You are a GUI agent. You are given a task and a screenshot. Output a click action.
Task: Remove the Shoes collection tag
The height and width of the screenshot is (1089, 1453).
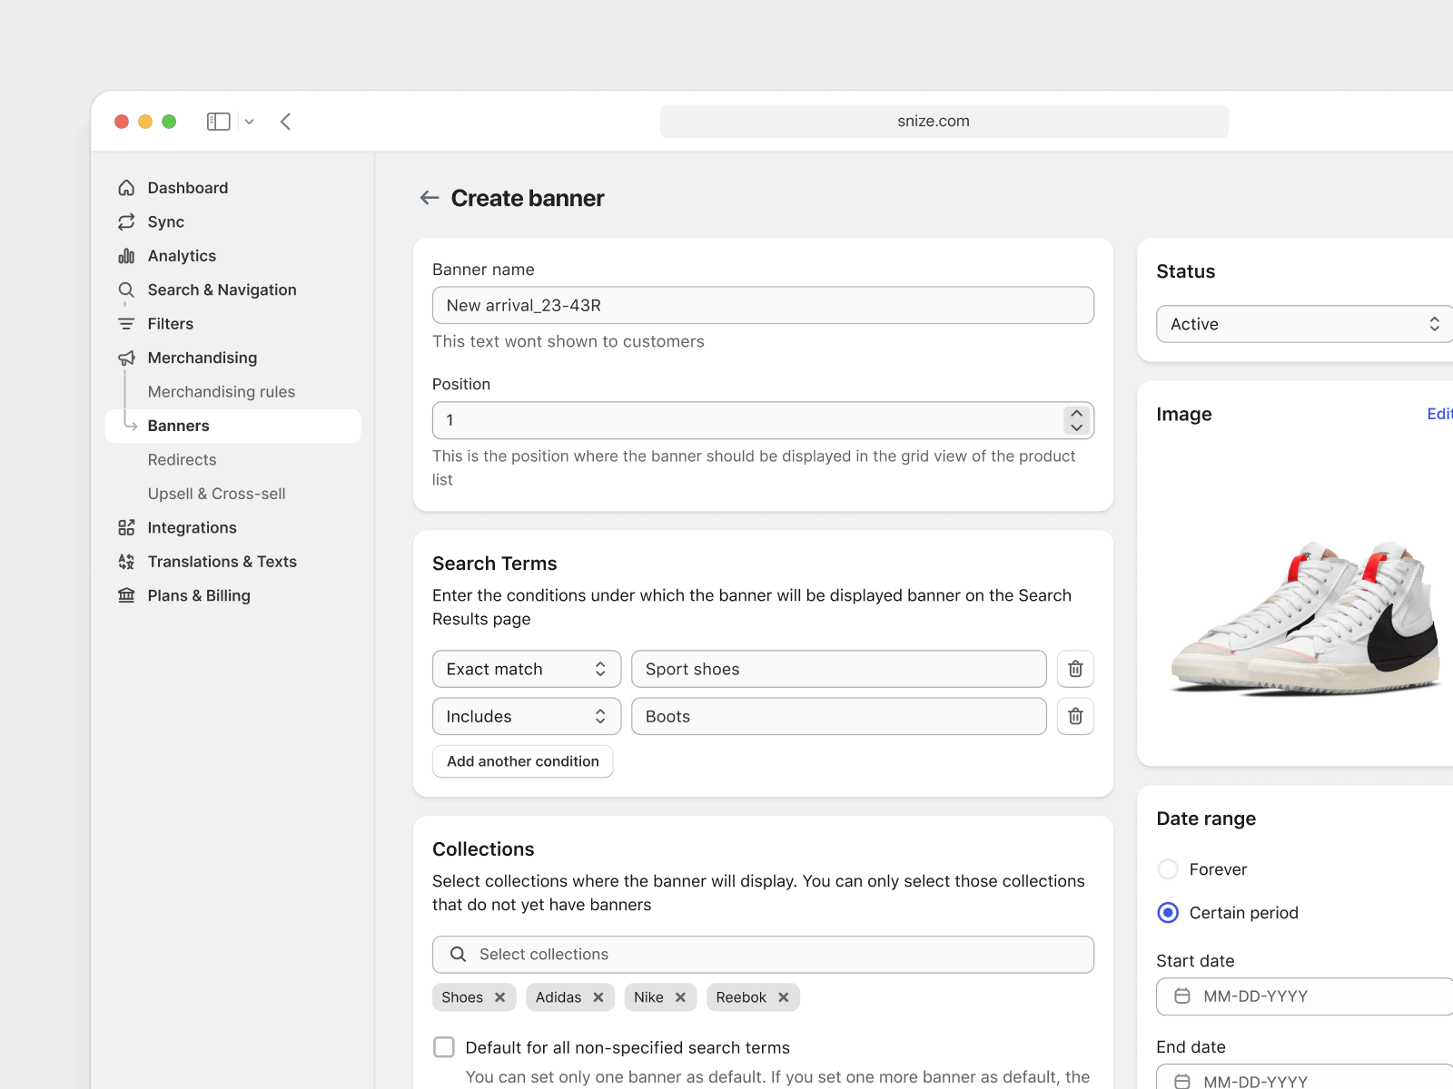click(x=500, y=997)
